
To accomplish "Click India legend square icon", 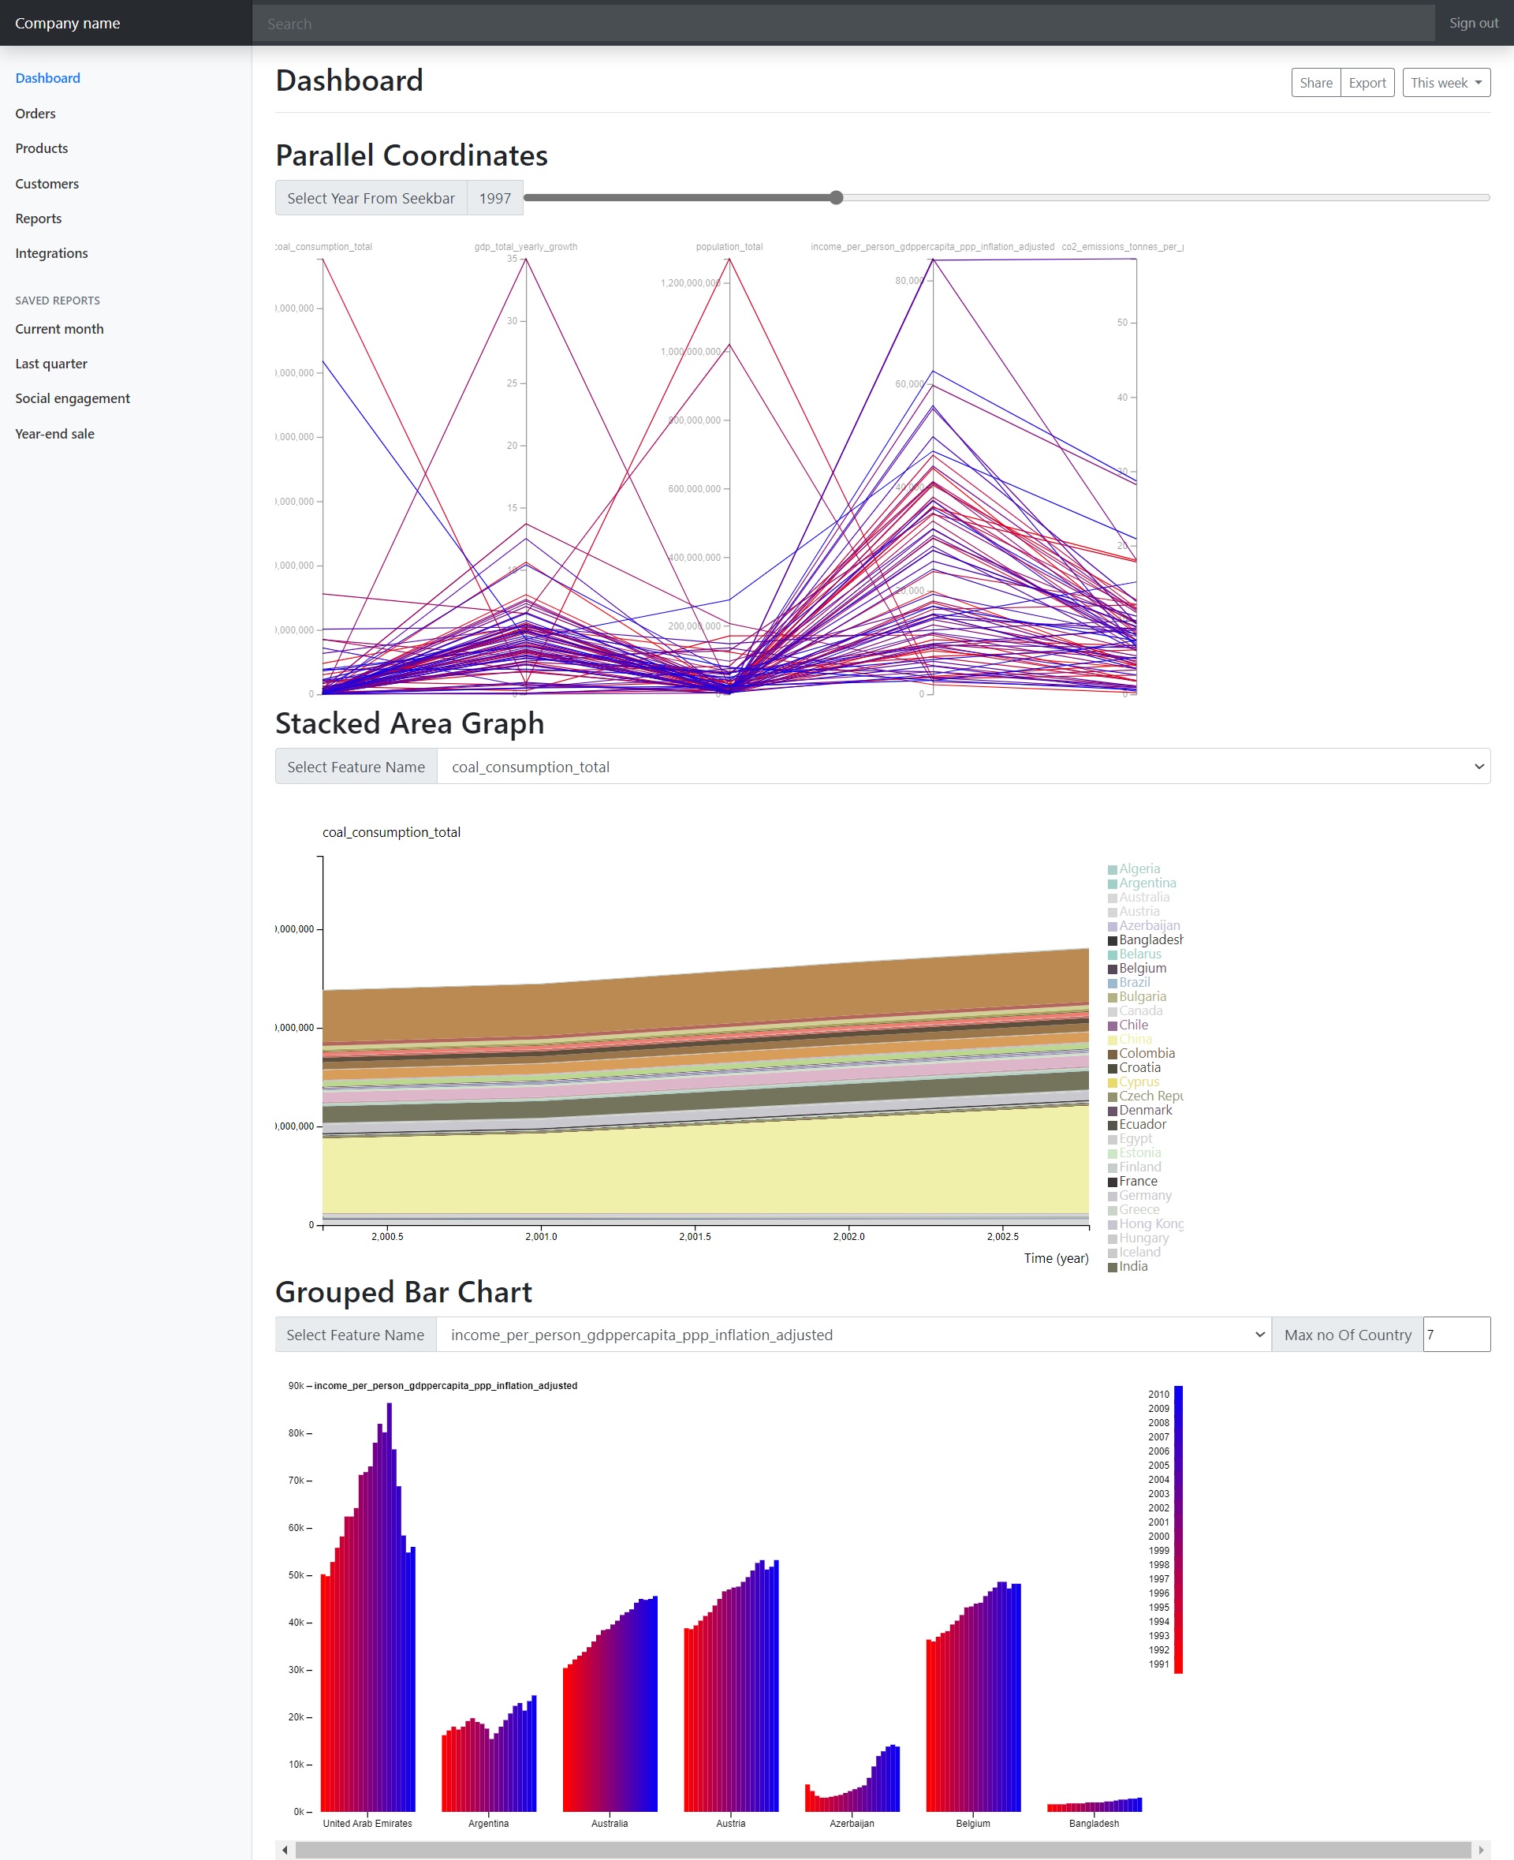I will click(1112, 1268).
